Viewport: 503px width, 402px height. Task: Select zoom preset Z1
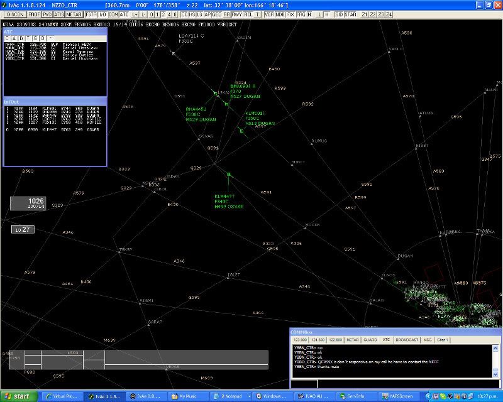365,14
